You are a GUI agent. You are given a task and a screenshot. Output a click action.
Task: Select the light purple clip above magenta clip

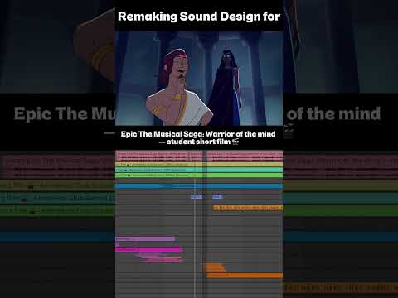145,238
